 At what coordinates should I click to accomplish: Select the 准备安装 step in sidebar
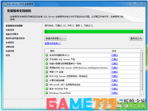coord(10,47)
